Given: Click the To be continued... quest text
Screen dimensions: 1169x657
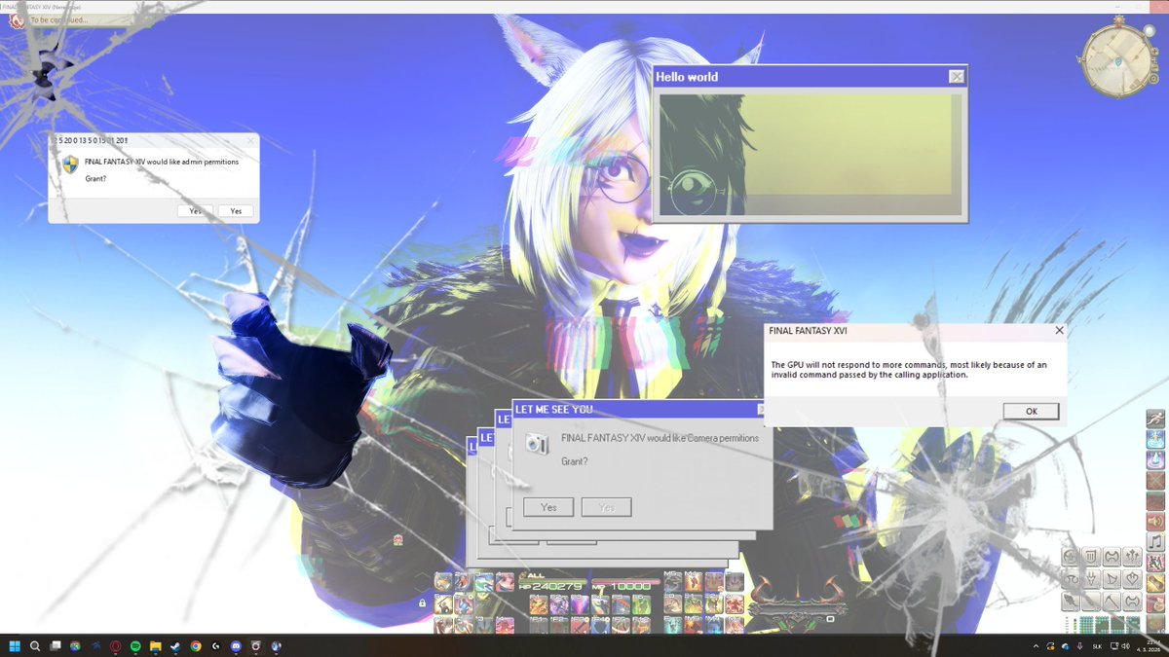Looking at the screenshot, I should [58, 19].
